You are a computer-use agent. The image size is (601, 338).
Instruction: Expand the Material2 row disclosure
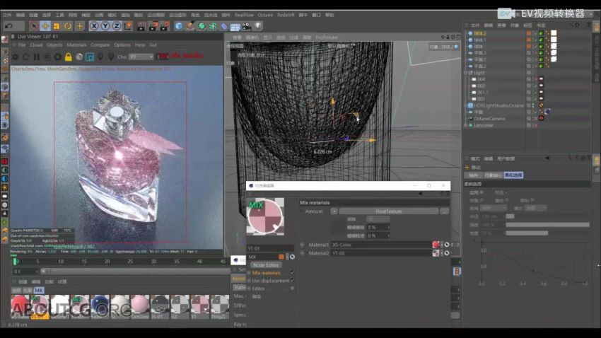tap(303, 253)
